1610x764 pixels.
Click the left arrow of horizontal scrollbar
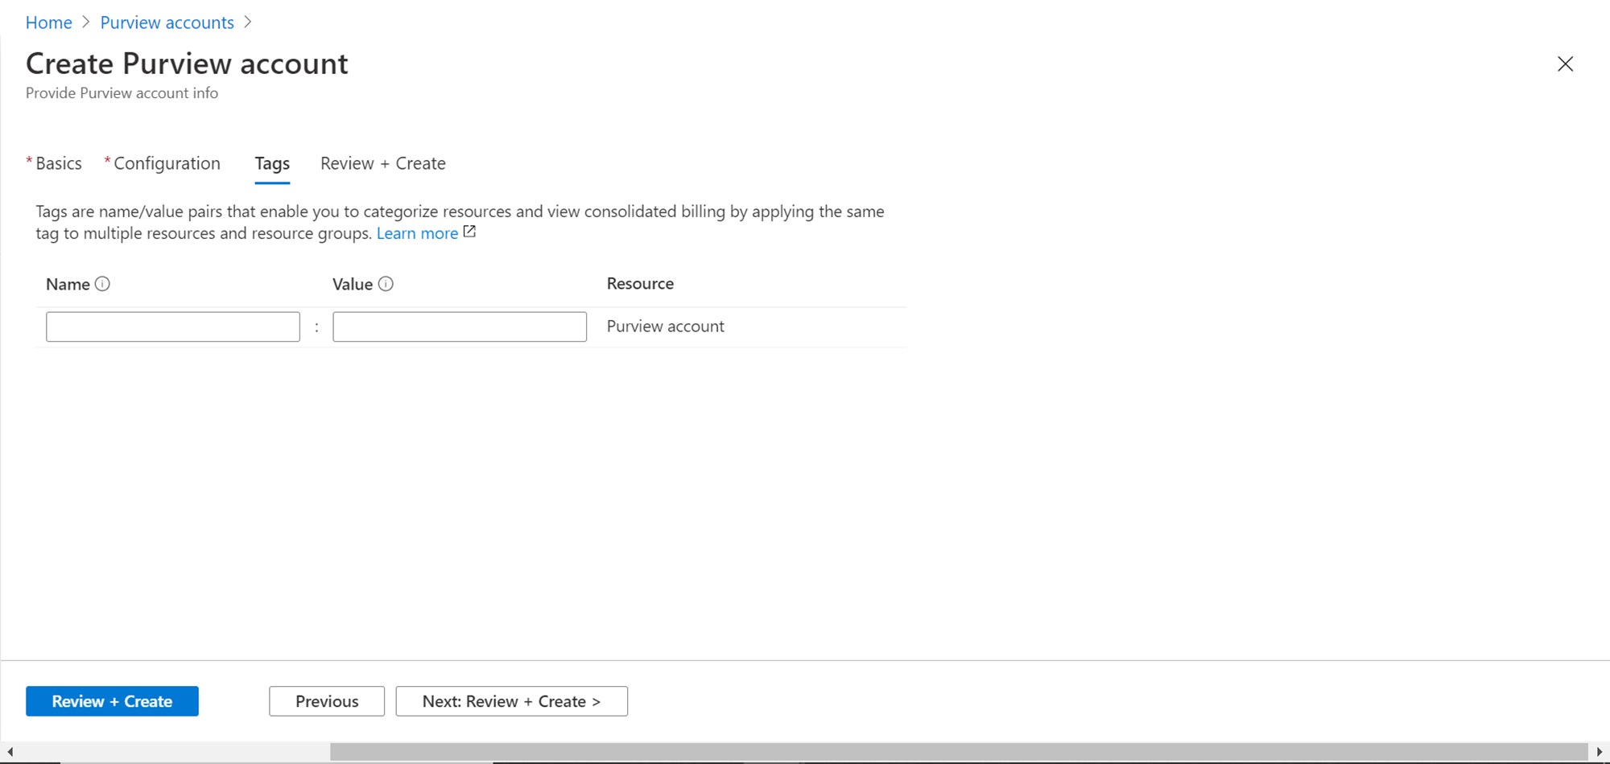(10, 752)
